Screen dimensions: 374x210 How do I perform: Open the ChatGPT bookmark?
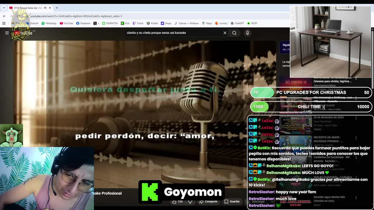click(x=237, y=23)
